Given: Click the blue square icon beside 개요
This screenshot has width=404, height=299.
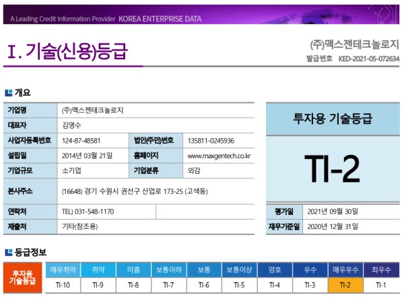Looking at the screenshot, I should pyautogui.click(x=9, y=93).
